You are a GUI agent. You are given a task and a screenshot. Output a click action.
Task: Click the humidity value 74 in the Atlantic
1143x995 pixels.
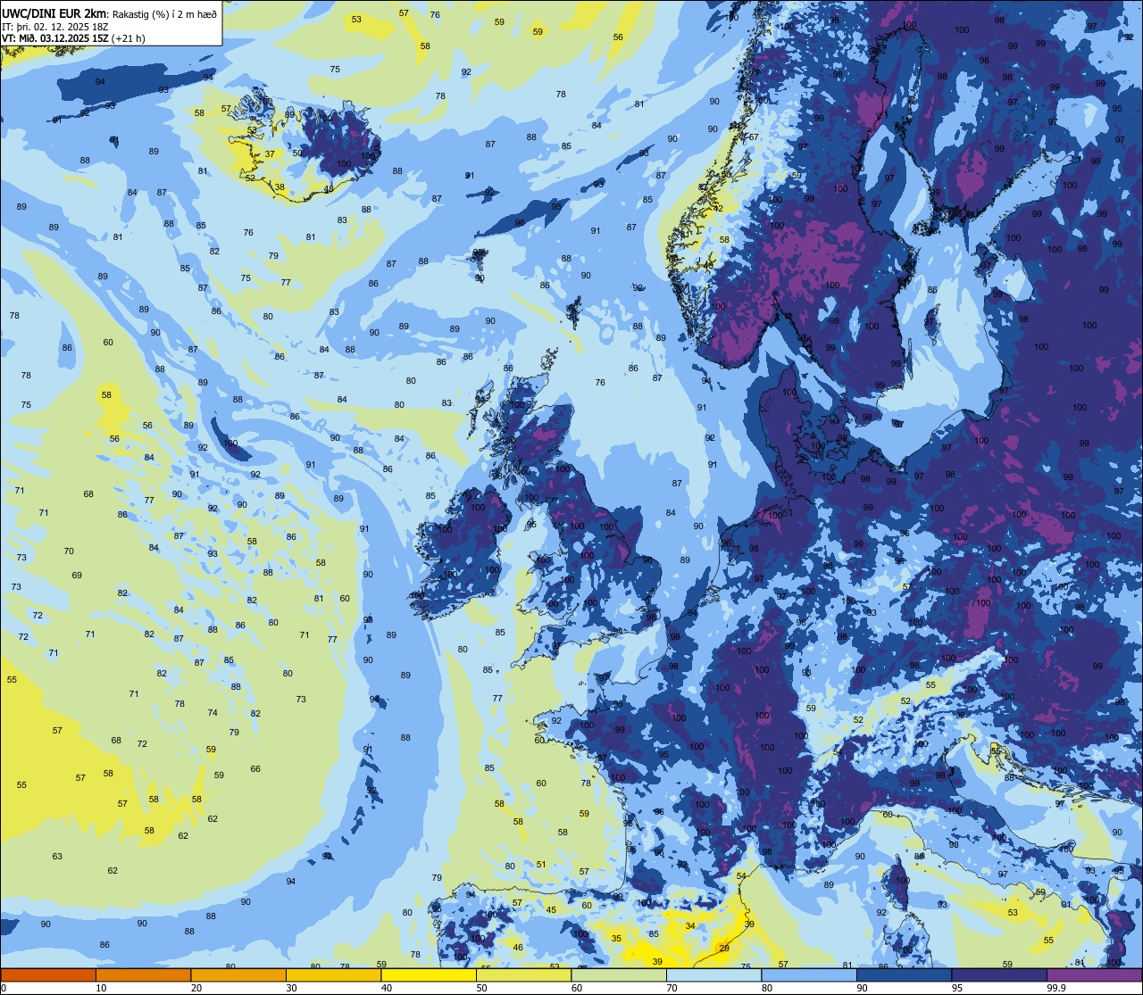click(x=213, y=712)
